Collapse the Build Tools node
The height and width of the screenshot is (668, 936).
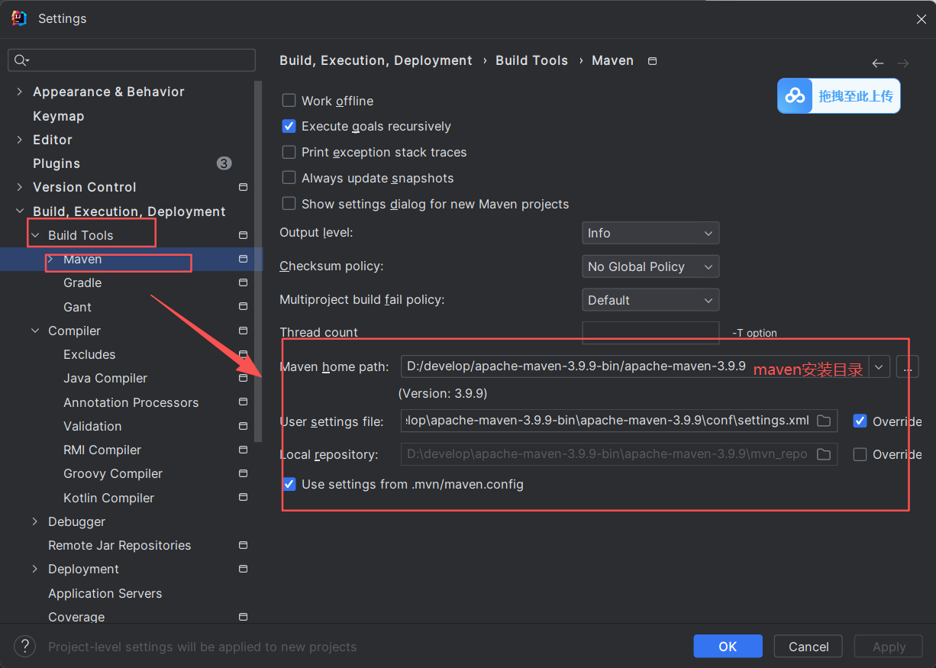[x=35, y=235]
